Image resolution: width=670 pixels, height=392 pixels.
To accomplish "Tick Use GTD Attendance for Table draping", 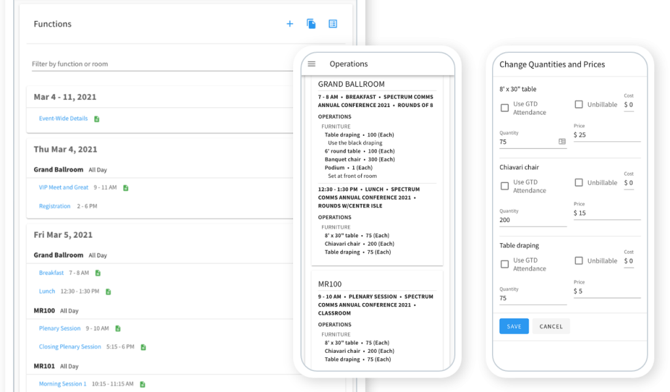I will click(x=504, y=264).
